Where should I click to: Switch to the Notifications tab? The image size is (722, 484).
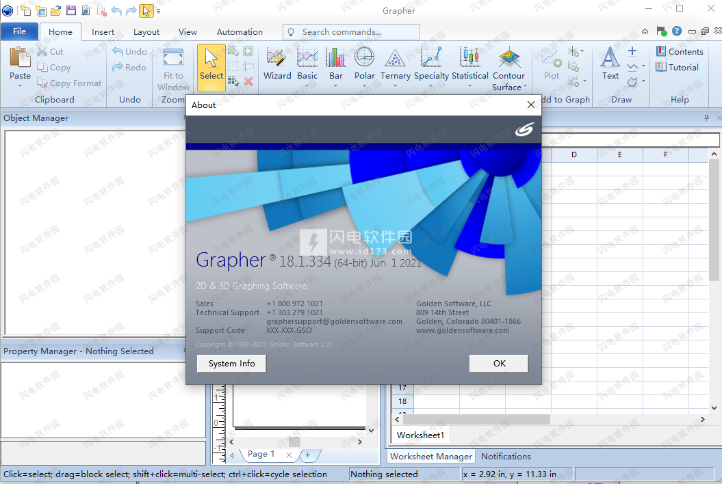click(x=506, y=457)
